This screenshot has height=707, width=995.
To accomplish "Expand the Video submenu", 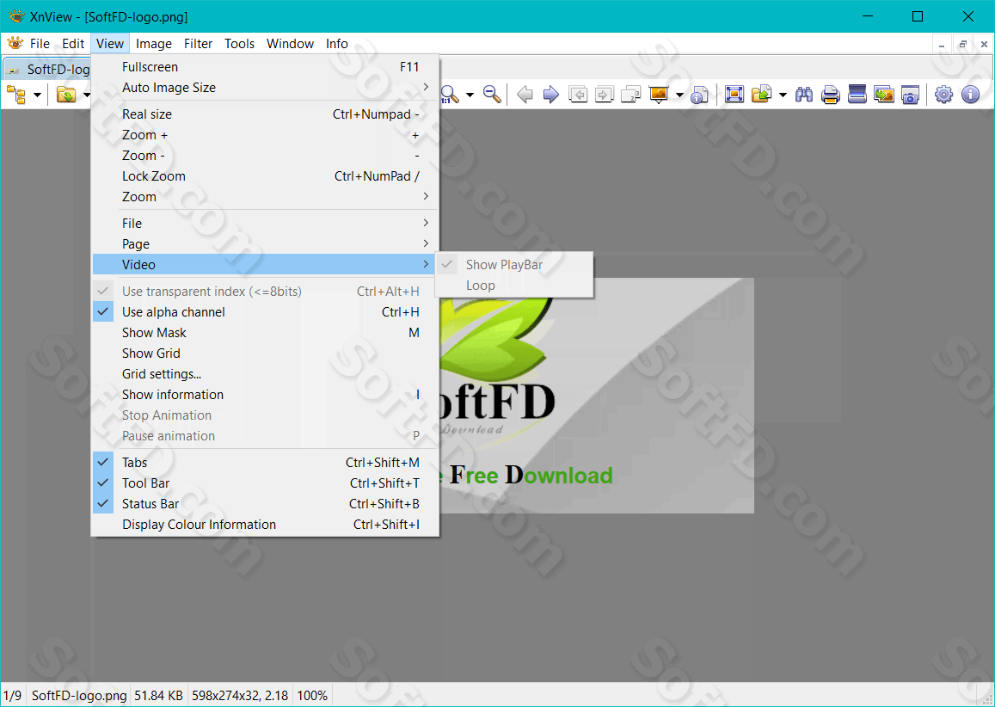I will tap(265, 265).
